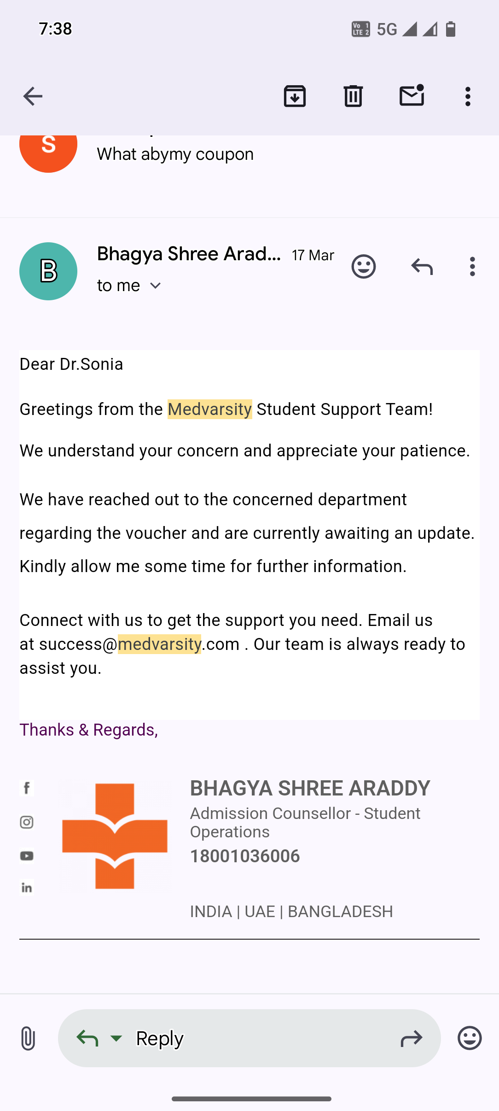Open emoji picker at bottom right
This screenshot has width=499, height=1111.
click(x=470, y=1038)
